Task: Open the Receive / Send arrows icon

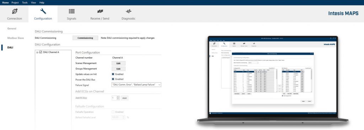Action: [x=100, y=11]
